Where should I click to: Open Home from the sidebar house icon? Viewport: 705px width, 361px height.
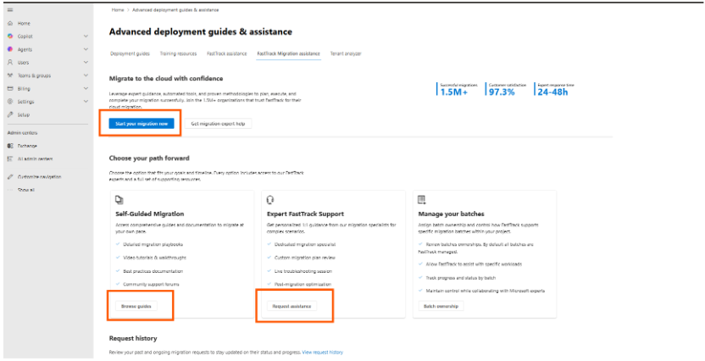tap(10, 24)
